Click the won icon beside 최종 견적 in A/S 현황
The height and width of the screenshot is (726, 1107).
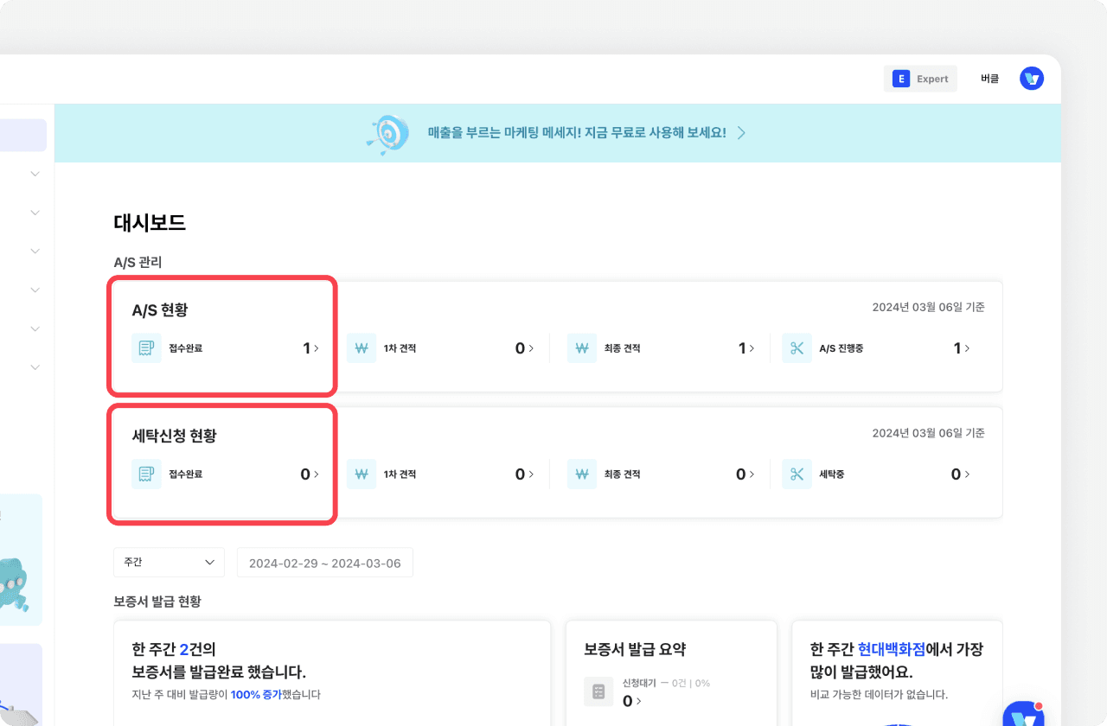coord(582,348)
